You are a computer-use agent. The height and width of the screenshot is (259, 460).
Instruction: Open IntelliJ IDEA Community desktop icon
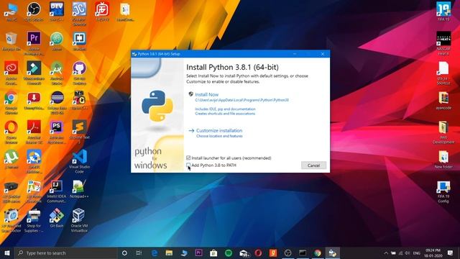[x=57, y=191]
